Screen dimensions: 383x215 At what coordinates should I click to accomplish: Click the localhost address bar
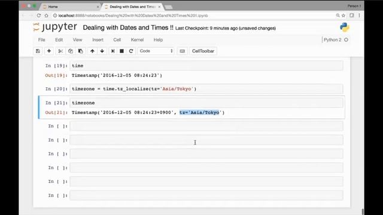click(133, 16)
